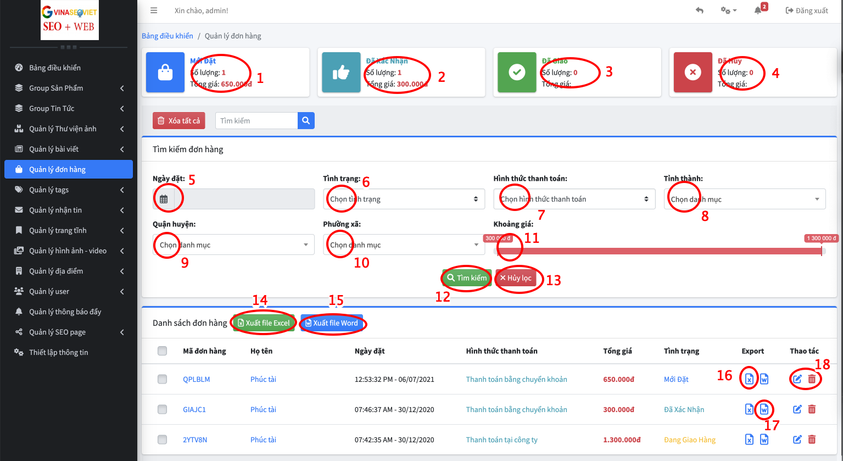Viewport: 843px width, 461px height.
Task: Click the blue shopping bag Mới Đặt icon
Action: click(165, 72)
